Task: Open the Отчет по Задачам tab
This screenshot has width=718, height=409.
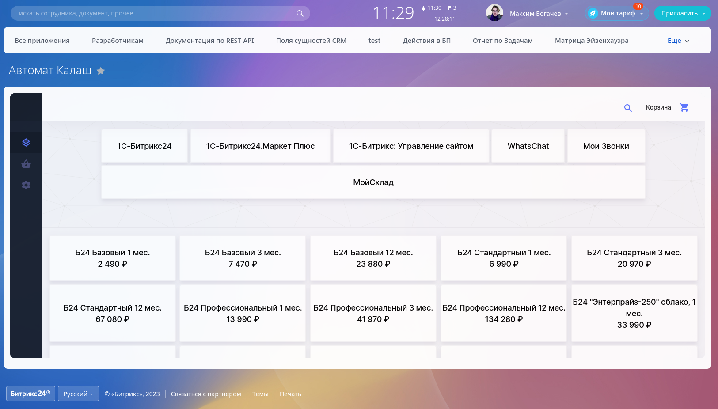Action: click(502, 41)
